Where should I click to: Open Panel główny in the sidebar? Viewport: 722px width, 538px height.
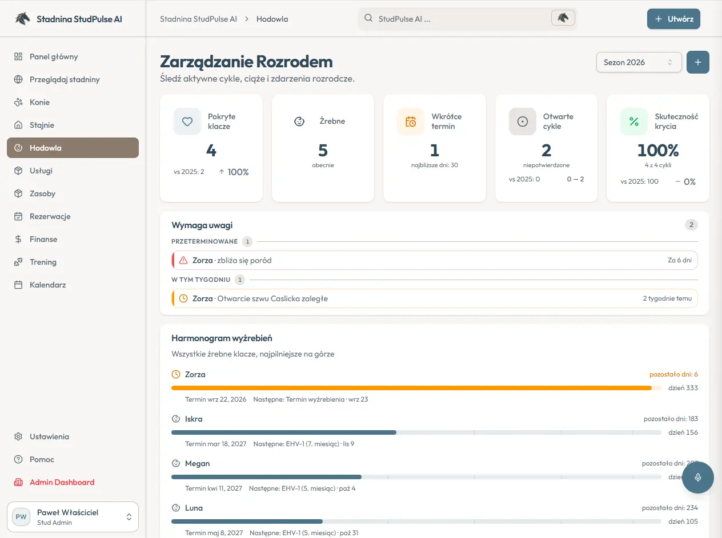(73, 56)
